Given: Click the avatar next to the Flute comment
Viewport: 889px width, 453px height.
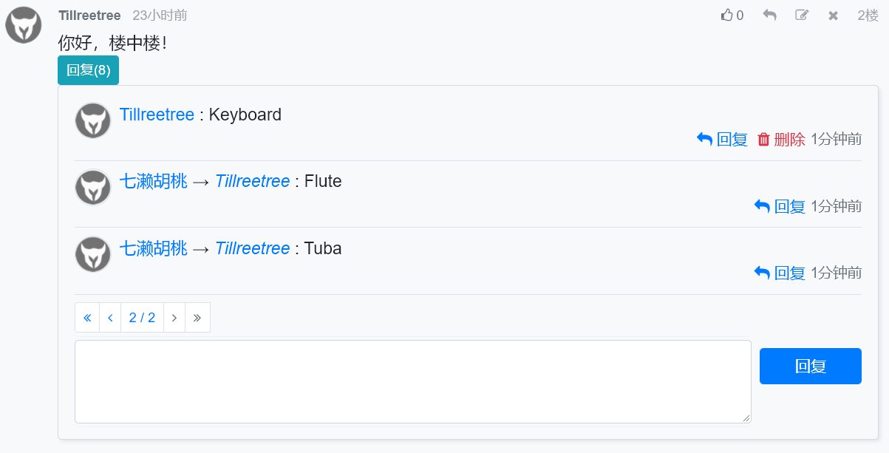Looking at the screenshot, I should click(x=93, y=188).
